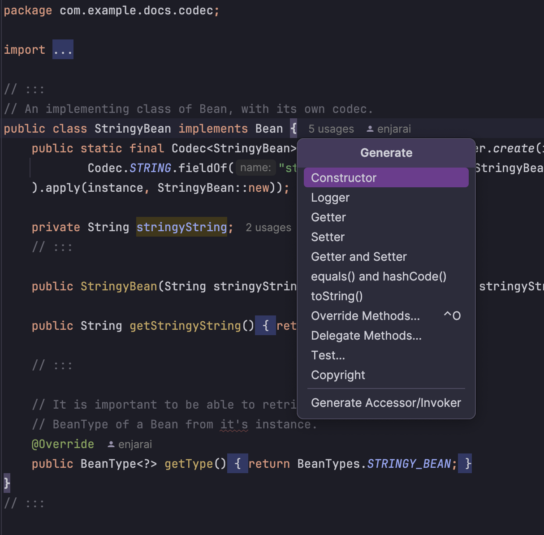This screenshot has width=544, height=535.
Task: Generate equals() and hashCode() methods
Action: coord(379,276)
